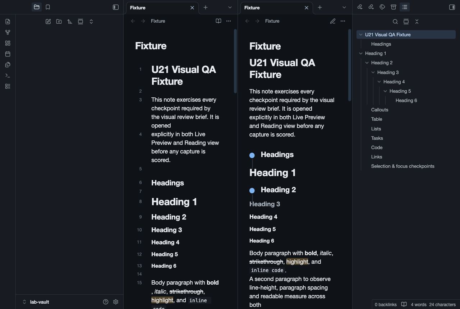
Task: Navigate back in right pane
Action: [x=247, y=21]
